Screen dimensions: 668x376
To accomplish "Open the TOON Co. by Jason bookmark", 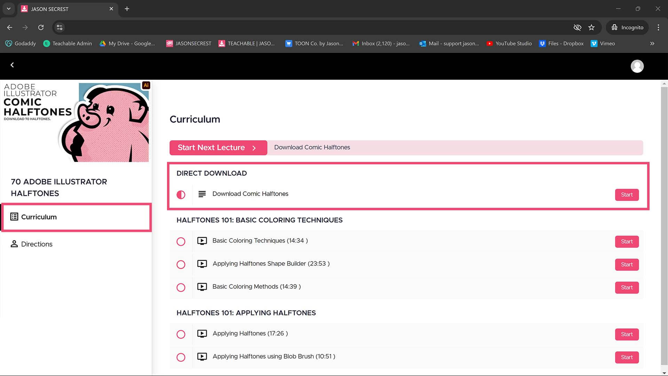I will [314, 44].
